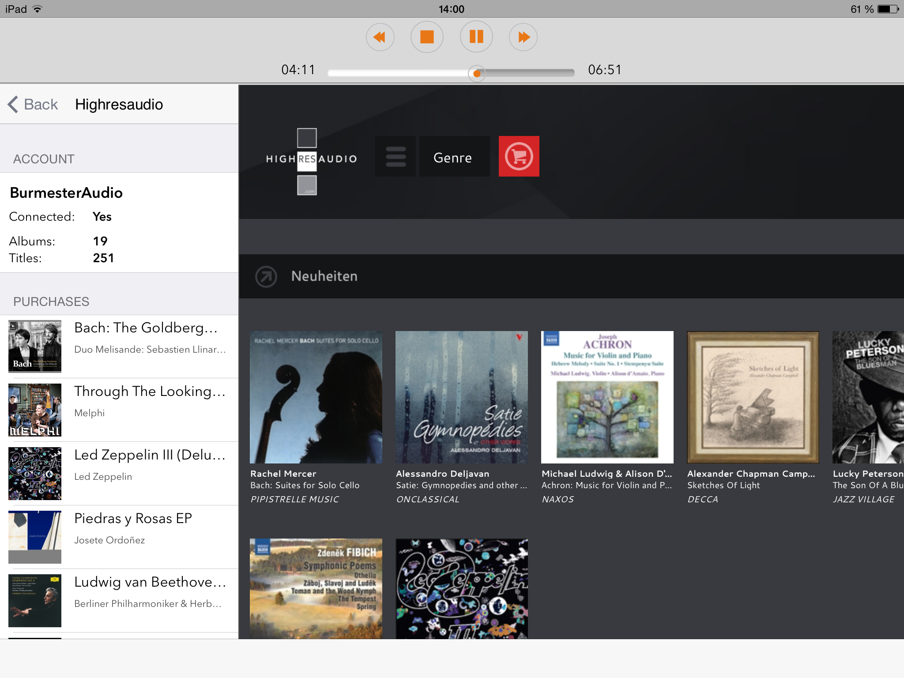Click Bach: Suites for Solo Cello title
The image size is (904, 678).
click(x=305, y=485)
